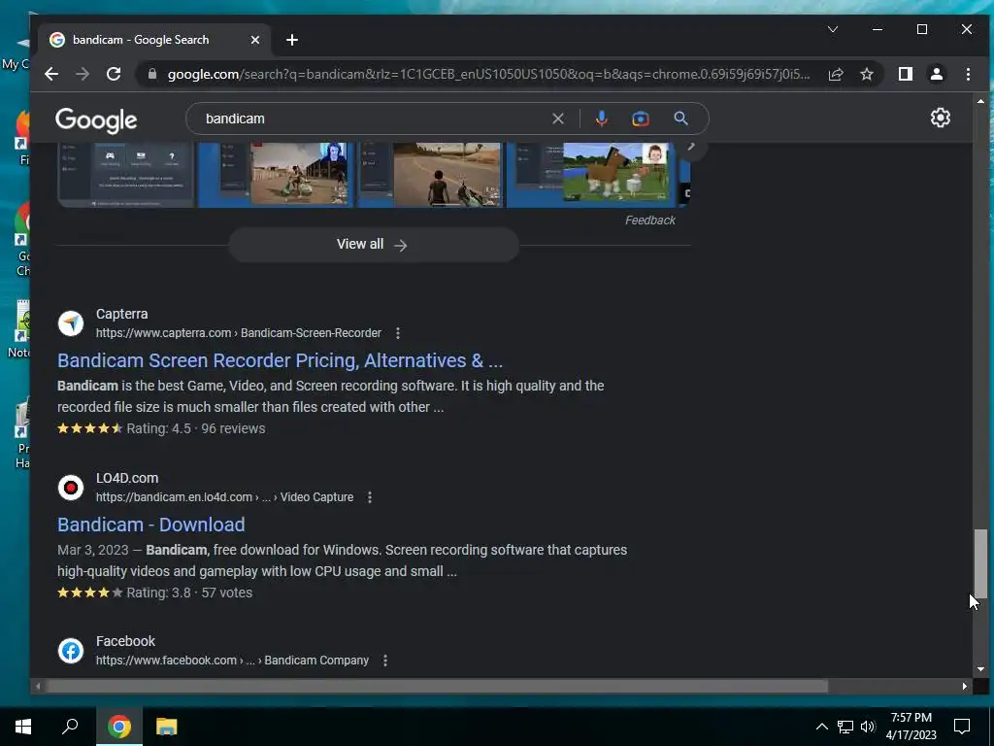Open a new tab with plus icon
This screenshot has height=746, width=994.
tap(291, 40)
